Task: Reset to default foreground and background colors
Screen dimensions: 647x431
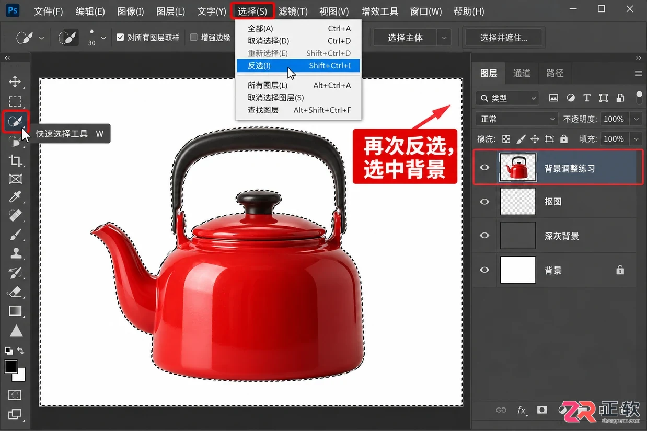Action: point(8,351)
